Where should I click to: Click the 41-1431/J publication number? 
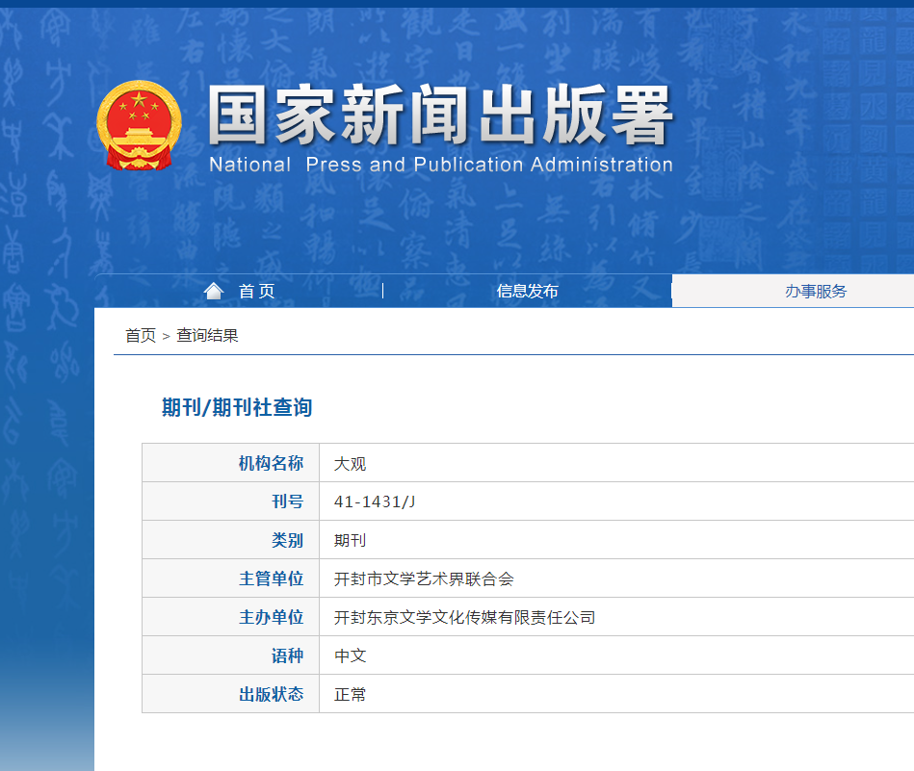click(x=375, y=501)
